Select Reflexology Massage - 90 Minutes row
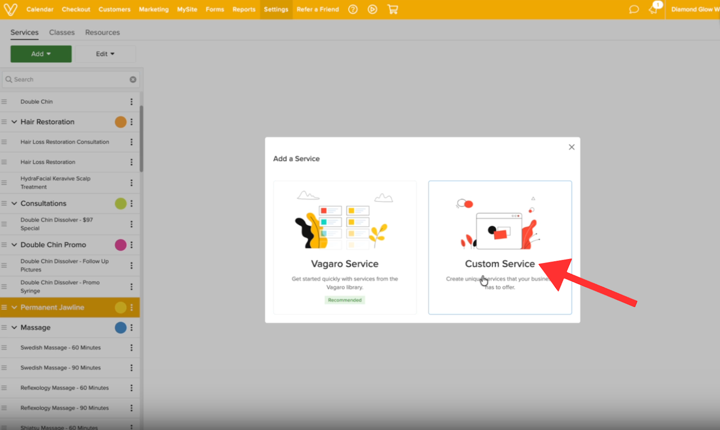The width and height of the screenshot is (720, 430). [70, 408]
